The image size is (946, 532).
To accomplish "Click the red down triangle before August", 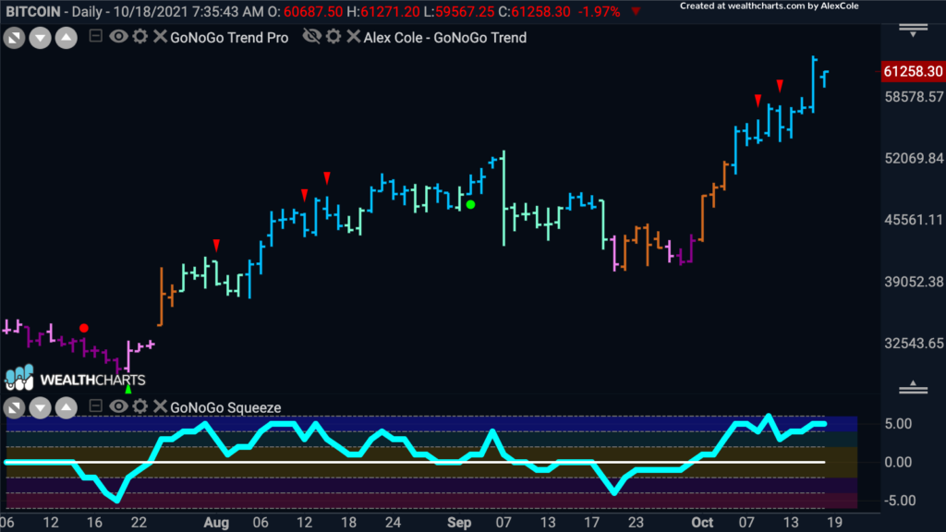I will (x=216, y=246).
